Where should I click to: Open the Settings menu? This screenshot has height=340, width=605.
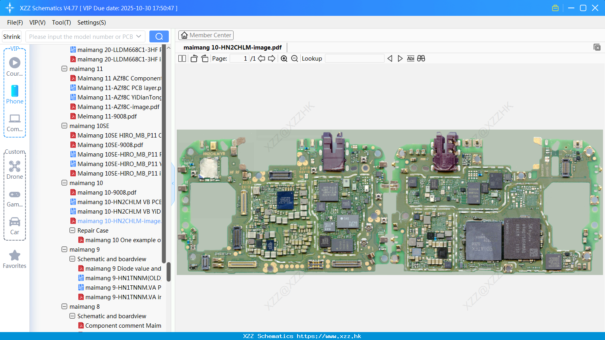(92, 23)
